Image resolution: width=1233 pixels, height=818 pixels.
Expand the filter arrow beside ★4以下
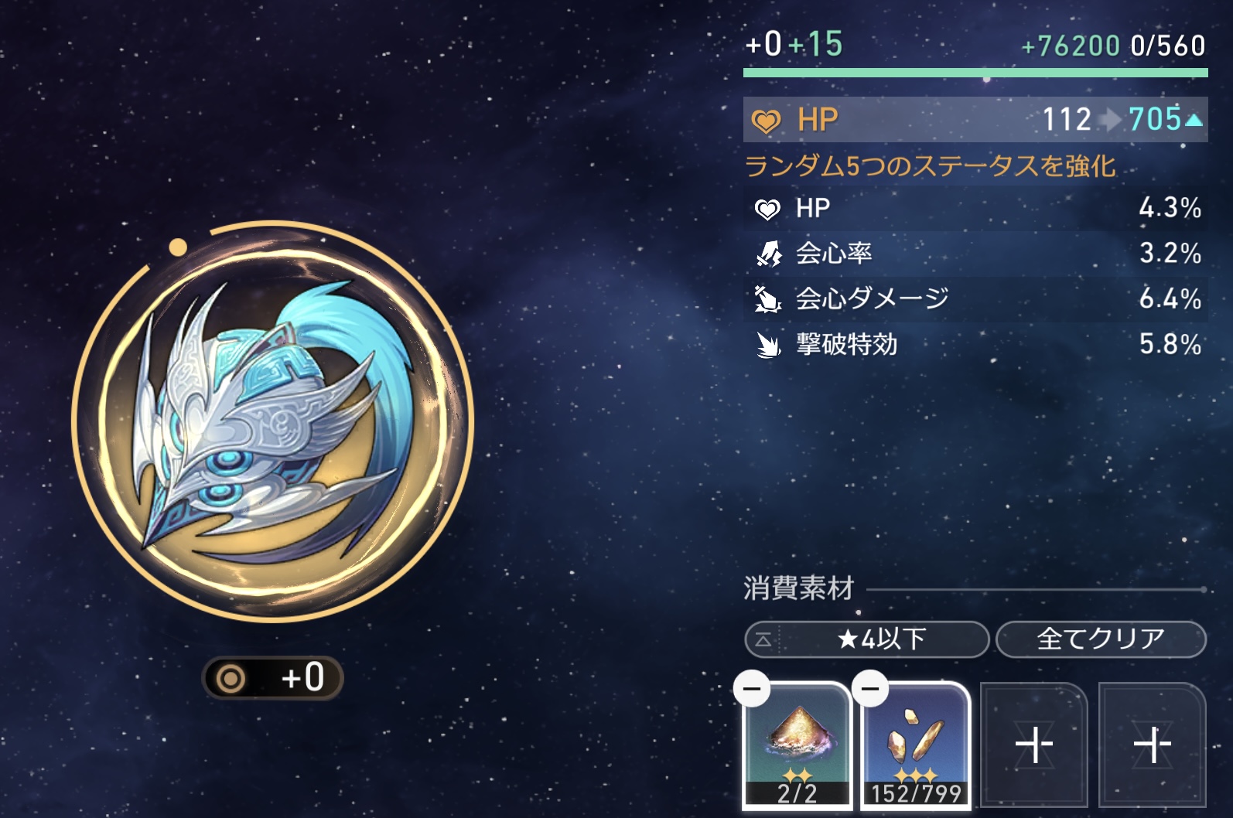(x=763, y=639)
